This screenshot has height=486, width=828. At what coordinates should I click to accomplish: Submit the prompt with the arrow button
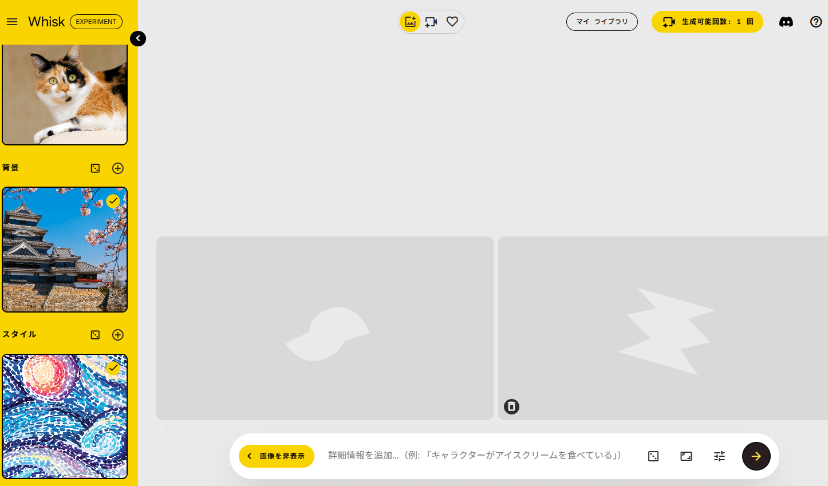click(756, 456)
